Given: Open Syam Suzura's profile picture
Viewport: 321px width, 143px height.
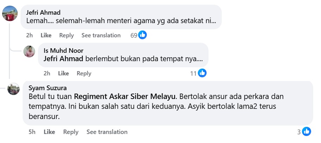Looking at the screenshot, I should 14,89.
